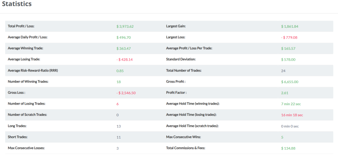Select the Number of Scratch Trades label
The image size is (338, 157).
27,114
